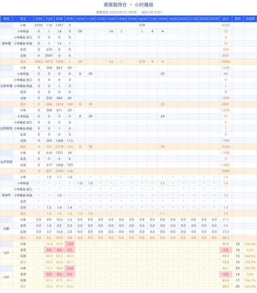Select the orange total cell 3290
Screen dimensions: 257x293
(225, 171)
